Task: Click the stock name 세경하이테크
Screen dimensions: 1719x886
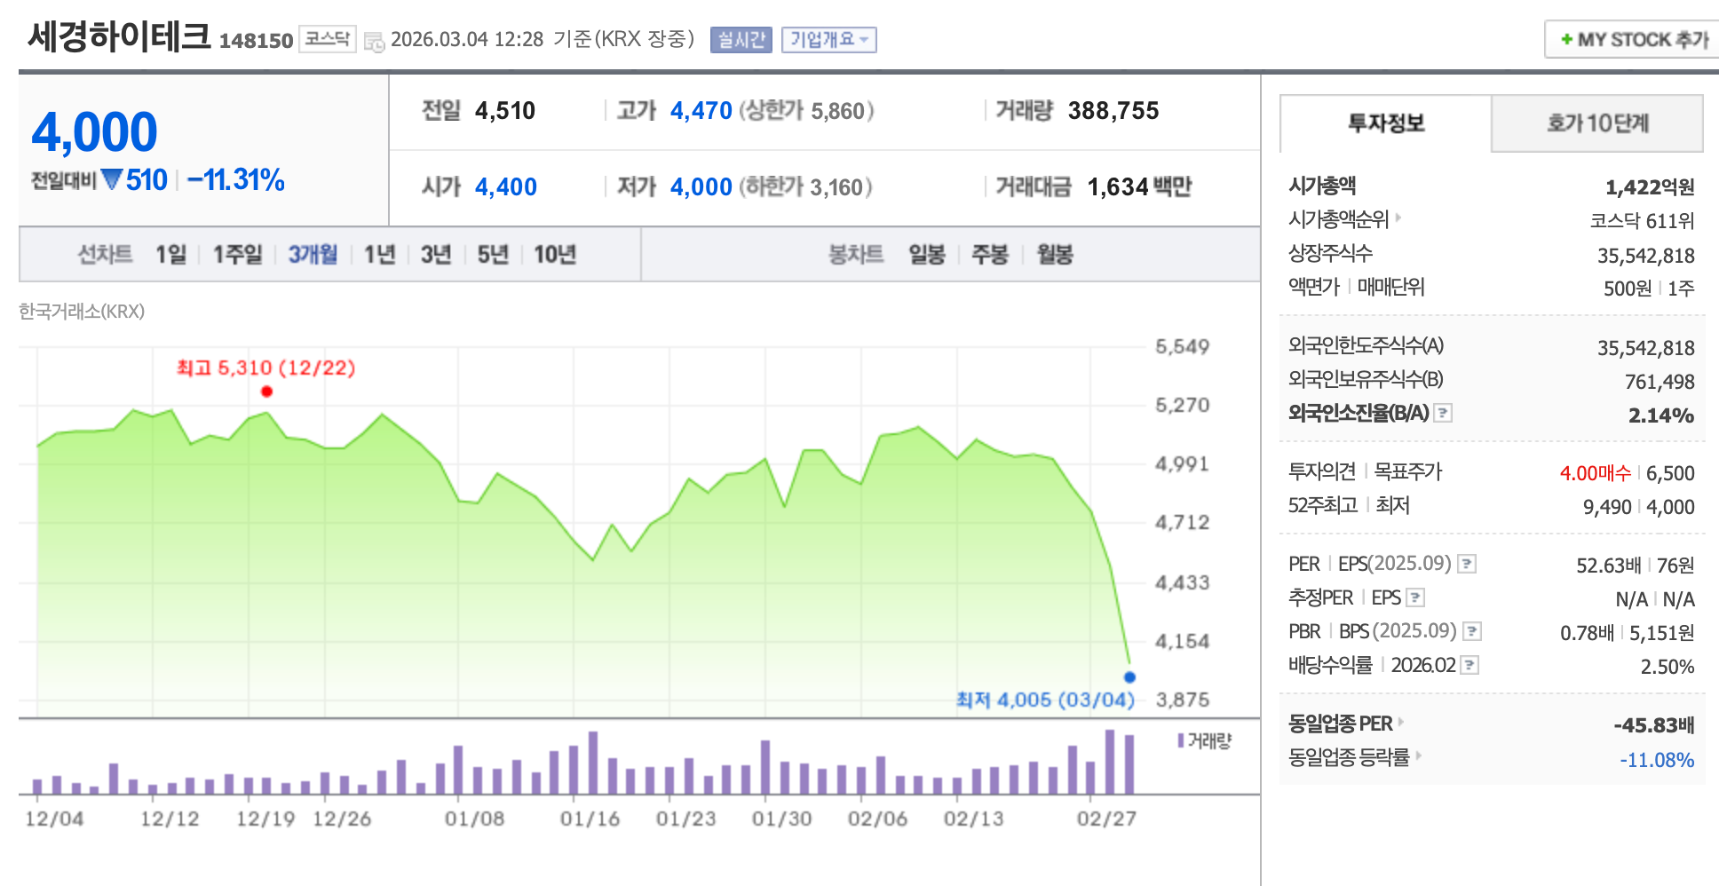Action: coord(120,37)
